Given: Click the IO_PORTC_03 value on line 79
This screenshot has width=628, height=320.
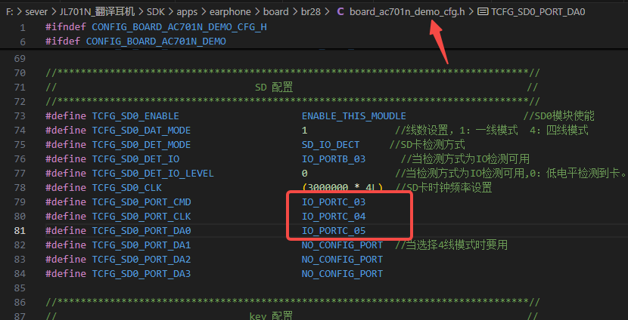Looking at the screenshot, I should 334,202.
